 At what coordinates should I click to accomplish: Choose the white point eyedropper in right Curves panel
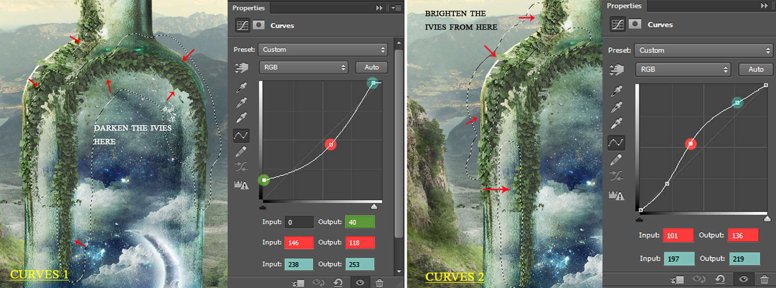(x=616, y=123)
